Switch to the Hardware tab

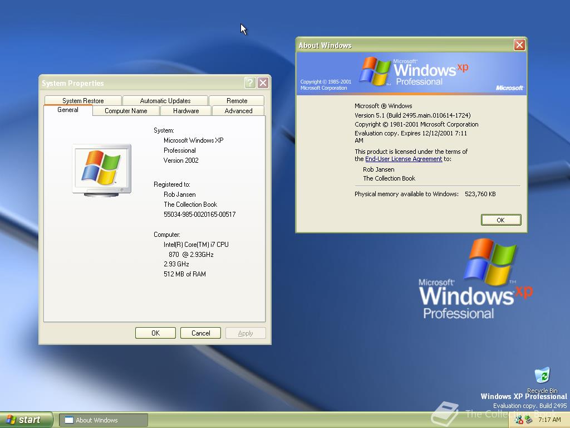[186, 111]
